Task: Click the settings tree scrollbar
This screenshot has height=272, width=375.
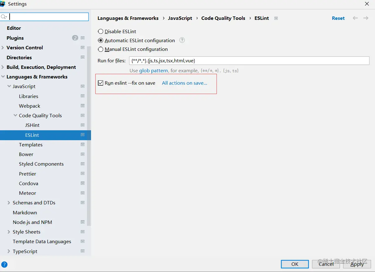Action: click(89, 136)
